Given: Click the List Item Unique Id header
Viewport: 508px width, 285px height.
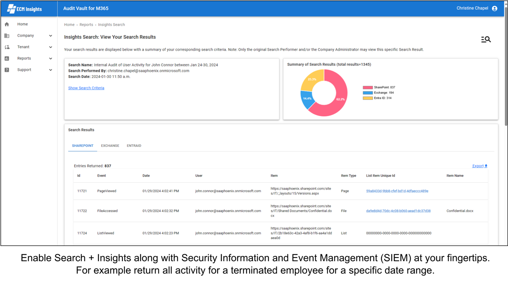Looking at the screenshot, I should [x=380, y=176].
